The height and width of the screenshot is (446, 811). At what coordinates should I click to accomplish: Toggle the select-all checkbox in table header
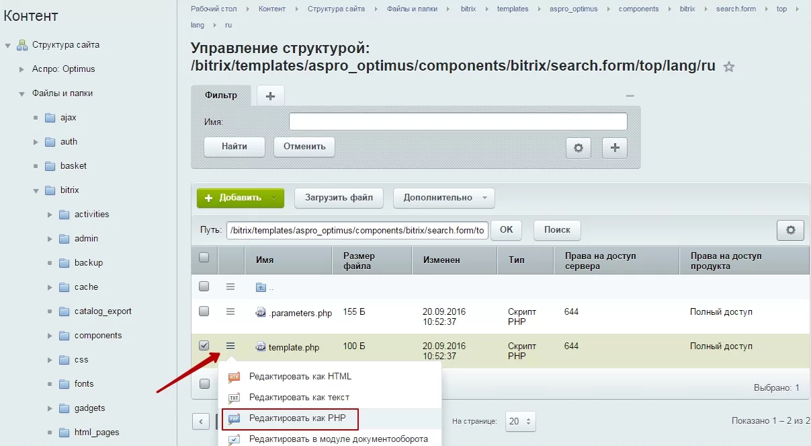click(204, 257)
